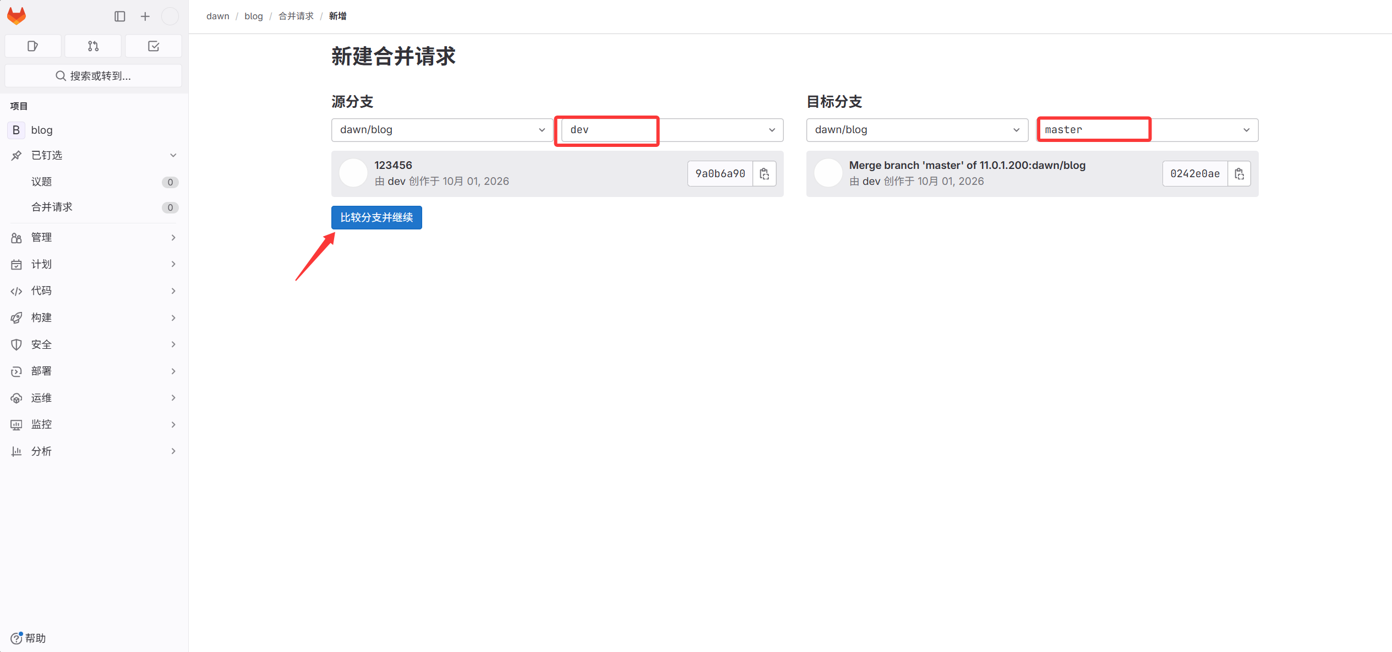The image size is (1392, 652).
Task: Open merge requests icon in top sidebar
Action: coord(93,46)
